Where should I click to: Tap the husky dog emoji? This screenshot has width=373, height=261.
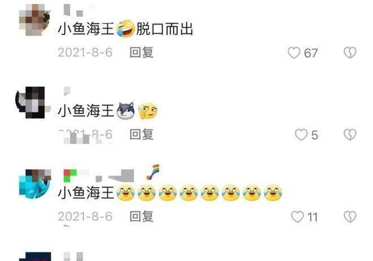(125, 111)
